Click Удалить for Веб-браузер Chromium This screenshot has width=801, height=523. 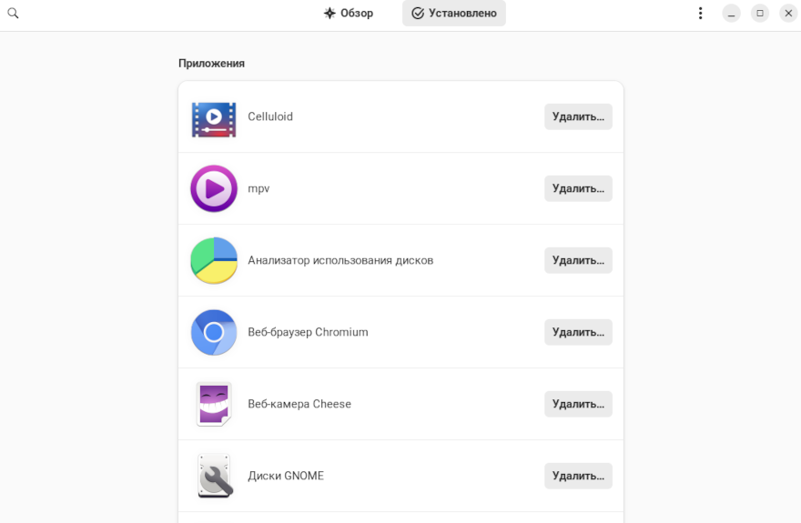[x=578, y=333]
